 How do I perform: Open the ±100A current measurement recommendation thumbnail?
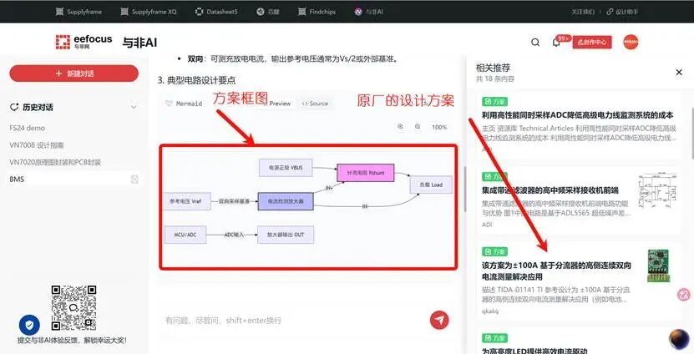click(659, 265)
